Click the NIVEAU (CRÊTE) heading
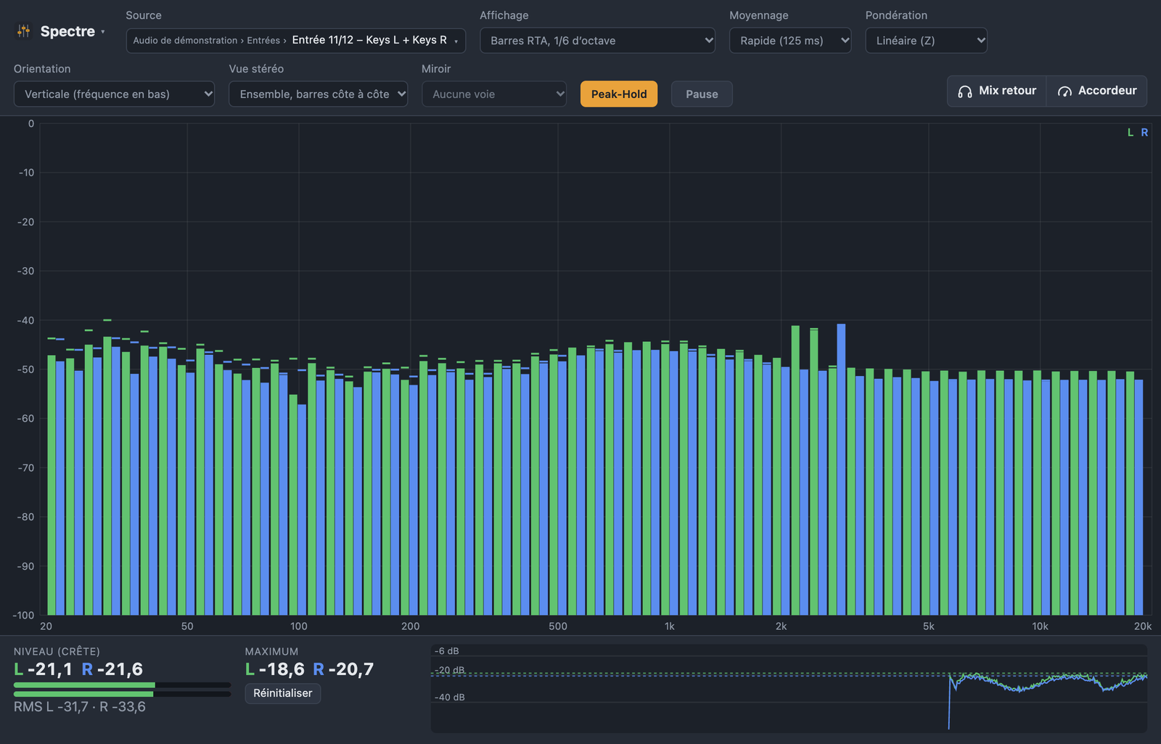 (x=57, y=652)
